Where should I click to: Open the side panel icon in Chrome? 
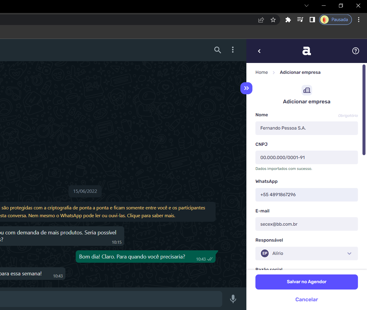click(x=312, y=20)
